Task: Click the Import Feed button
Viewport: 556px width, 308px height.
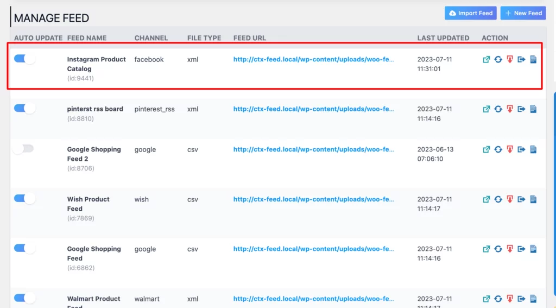Action: pos(471,13)
